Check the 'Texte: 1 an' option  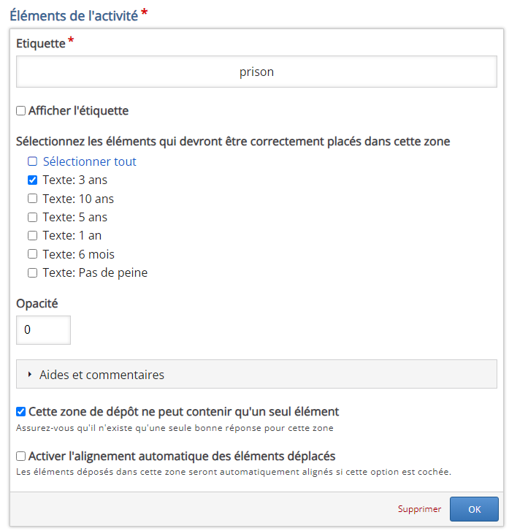[32, 236]
